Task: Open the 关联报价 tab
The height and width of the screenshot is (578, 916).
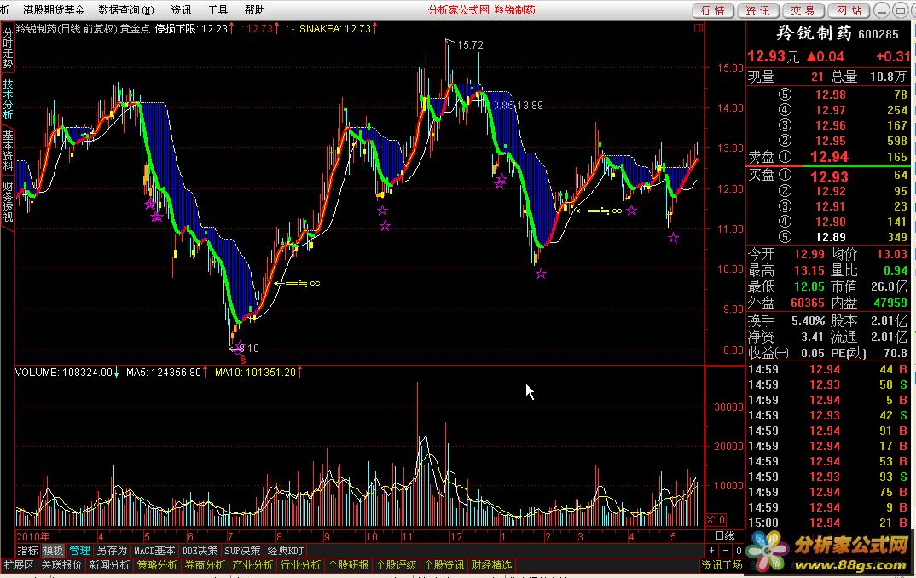Action: 62,565
